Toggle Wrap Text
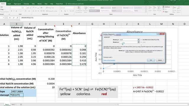This screenshot has width=189, height=106. pos(50,8)
